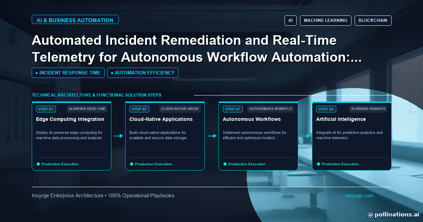Click the 'Deploy AI-powered edge computing' description
This screenshot has height=222, width=423.
point(69,135)
